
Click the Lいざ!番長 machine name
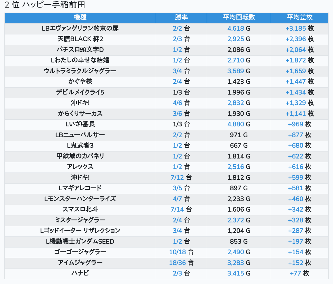(80, 124)
